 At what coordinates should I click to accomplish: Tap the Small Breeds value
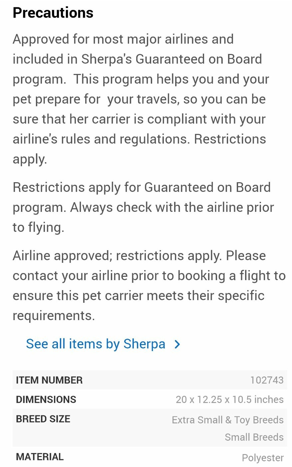point(254,437)
